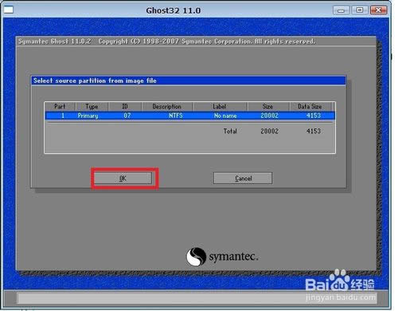
Task: Open the Ghost32 window system menu icon
Action: pos(9,10)
